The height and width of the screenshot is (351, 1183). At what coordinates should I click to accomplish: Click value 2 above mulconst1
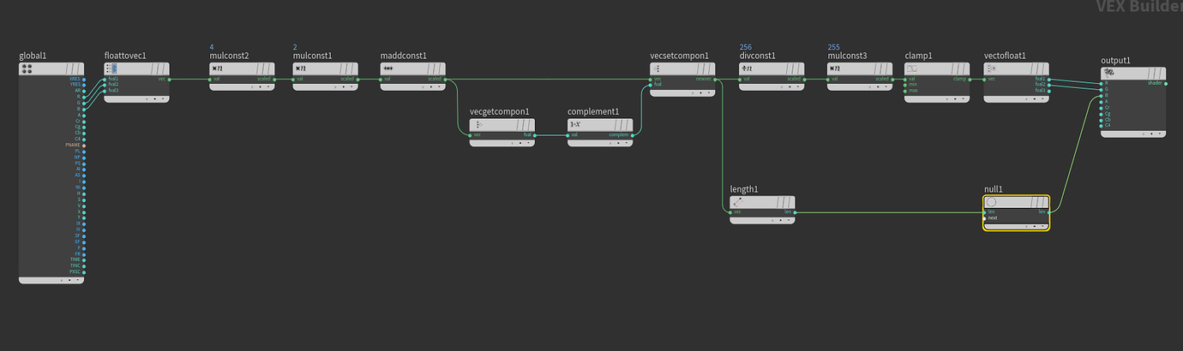coord(295,46)
